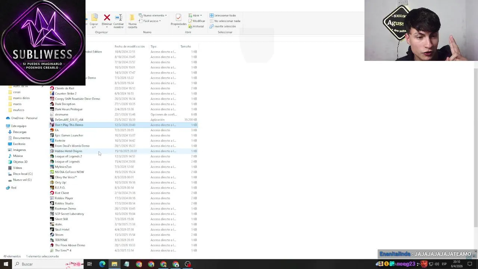This screenshot has height=269, width=478.
Task: Open the Eliminar dropdown arrow
Action: point(107,27)
